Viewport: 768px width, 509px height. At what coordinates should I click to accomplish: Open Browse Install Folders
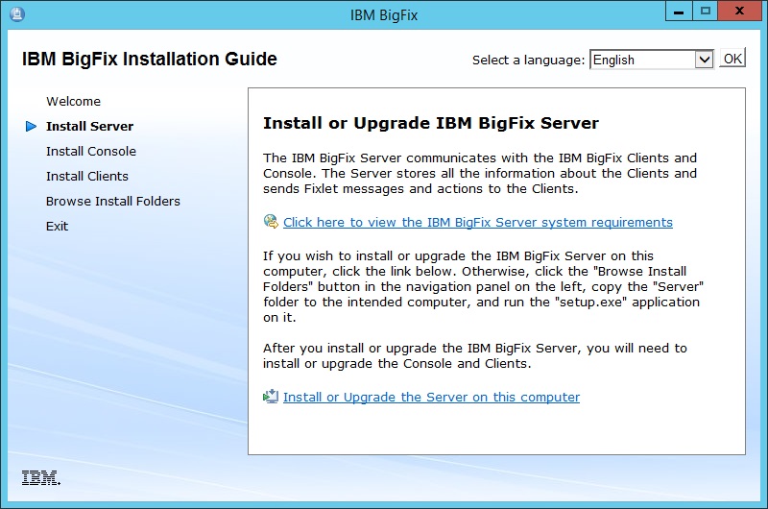pos(113,201)
